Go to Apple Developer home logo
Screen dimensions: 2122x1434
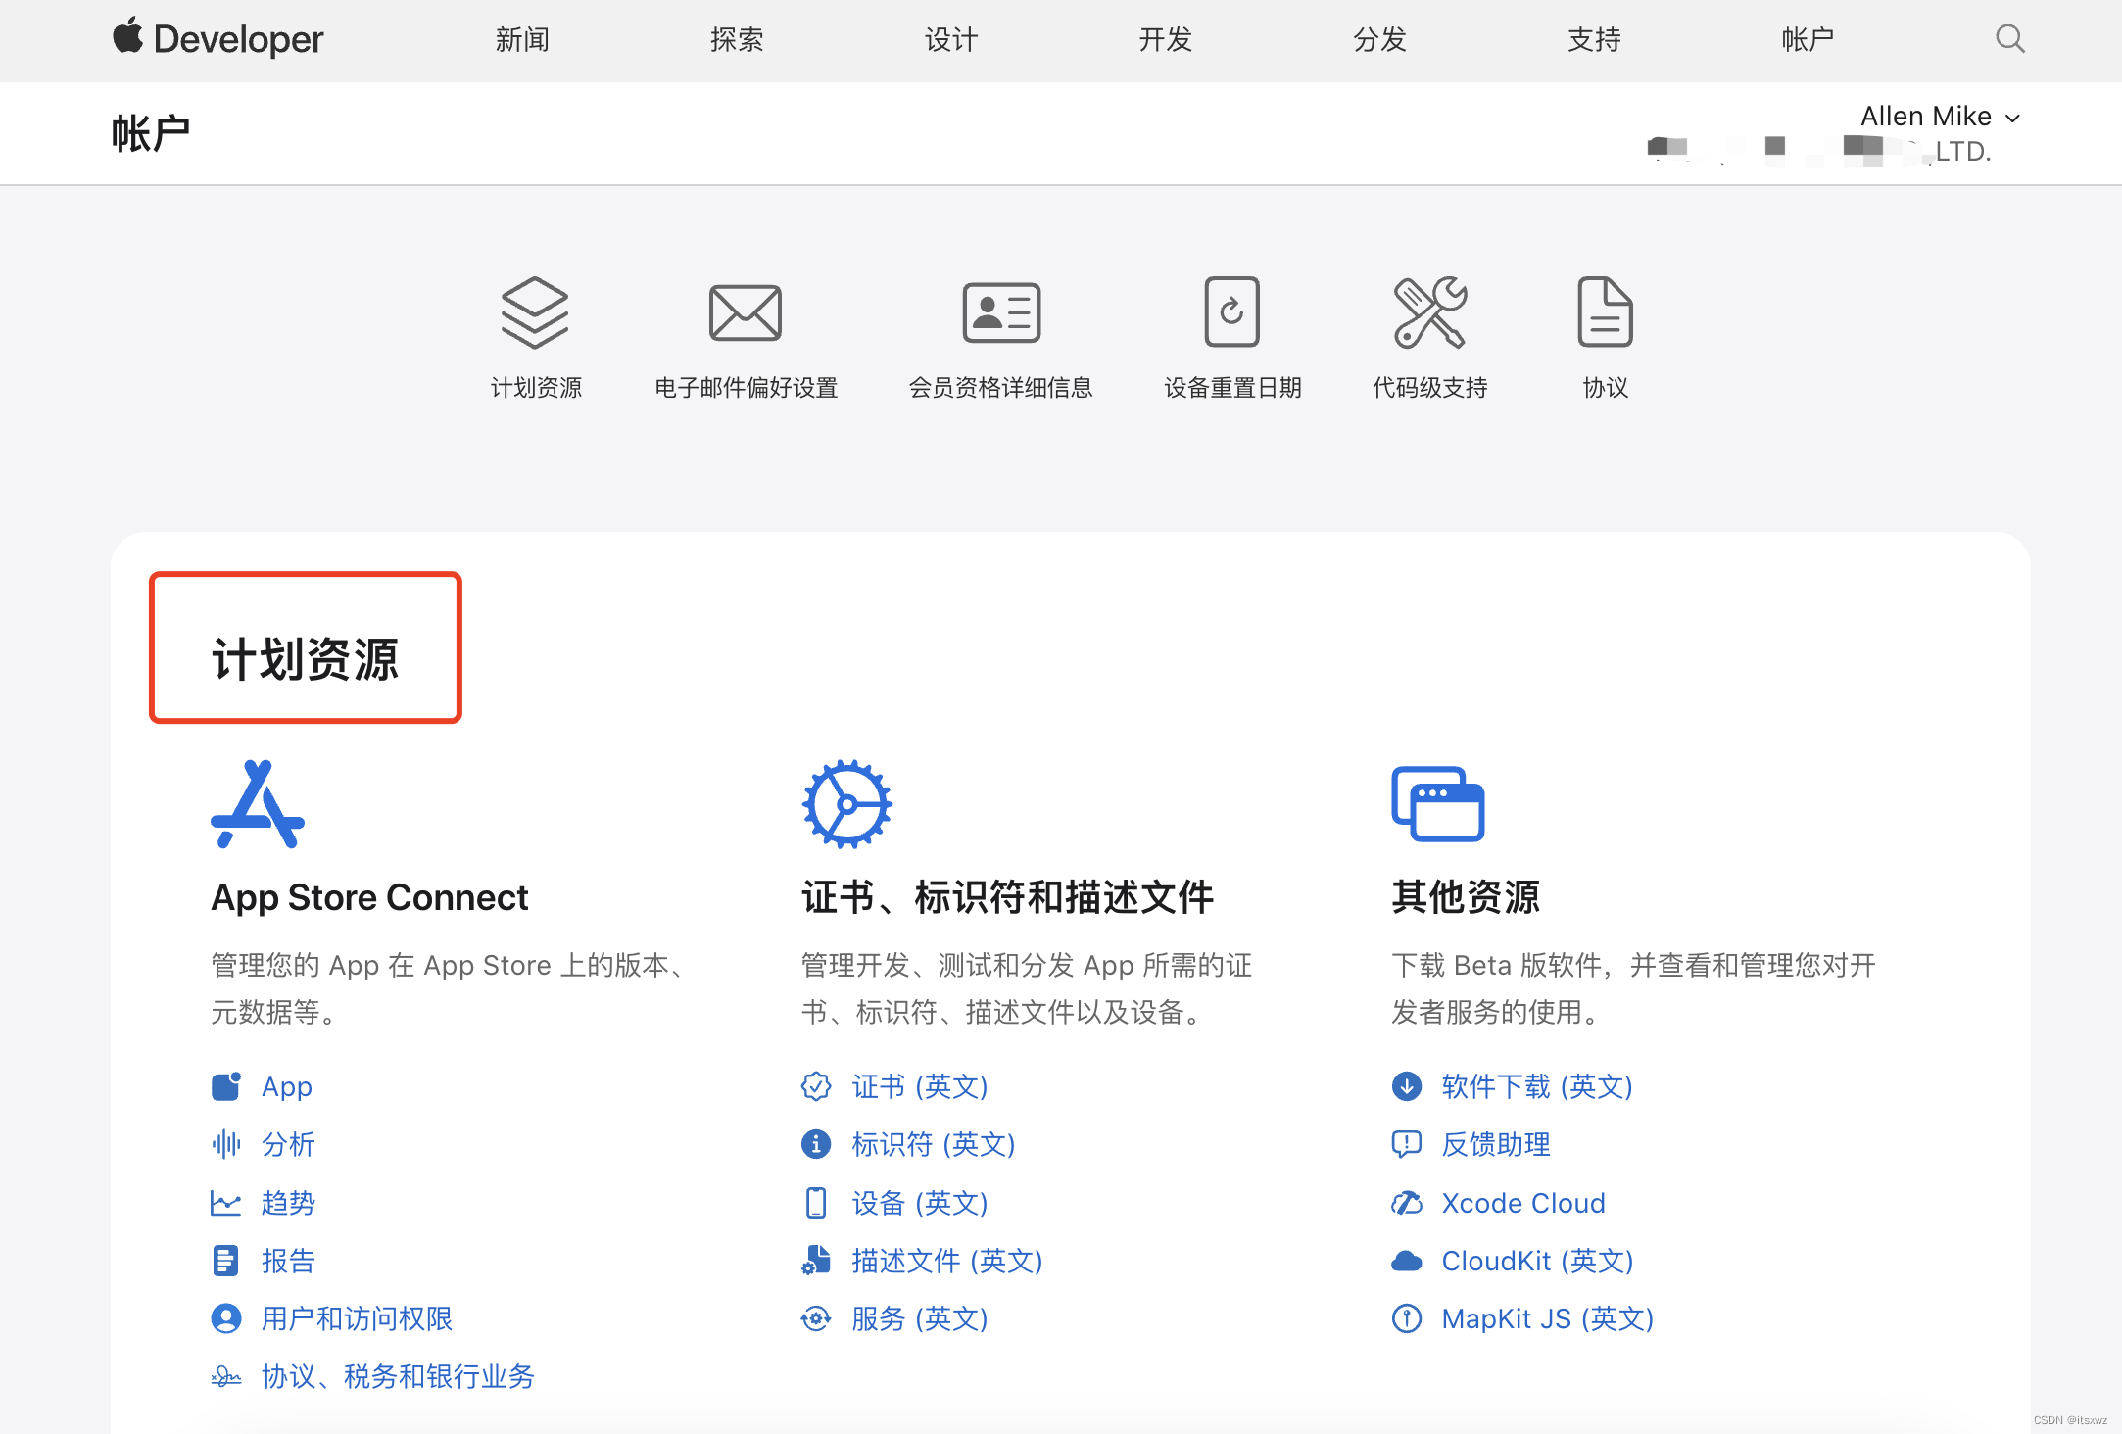pyautogui.click(x=217, y=39)
